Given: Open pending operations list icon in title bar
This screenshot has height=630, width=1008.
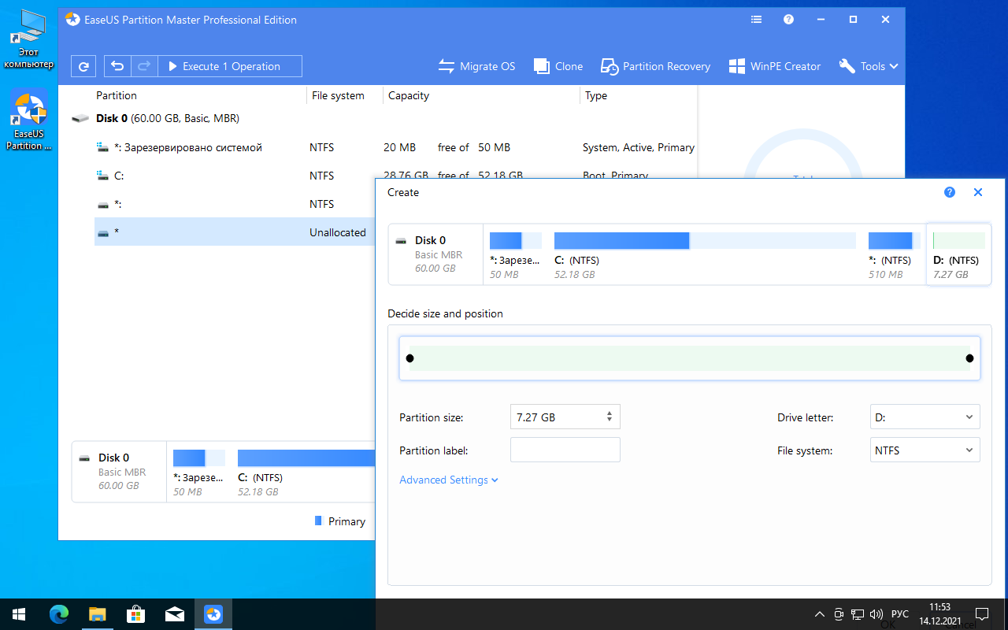Looking at the screenshot, I should (x=756, y=20).
